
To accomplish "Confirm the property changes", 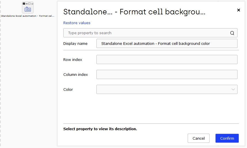I will 227,138.
